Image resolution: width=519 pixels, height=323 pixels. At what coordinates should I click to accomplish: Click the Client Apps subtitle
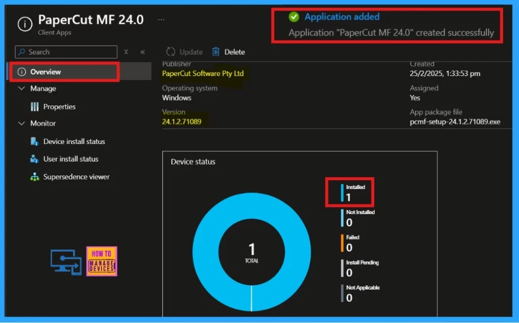(x=55, y=32)
